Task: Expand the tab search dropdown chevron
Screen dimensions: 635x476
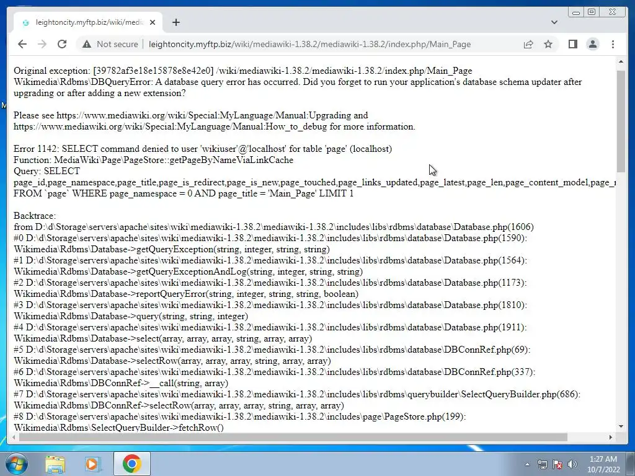Action: point(554,22)
